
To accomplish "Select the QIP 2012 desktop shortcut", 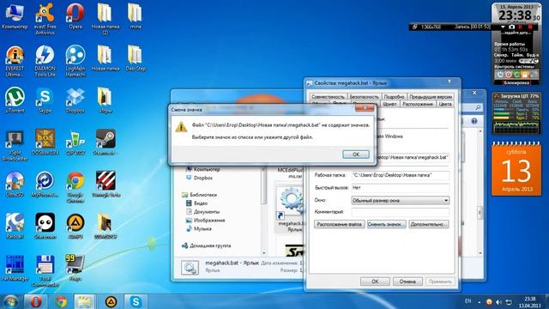I will (75, 142).
